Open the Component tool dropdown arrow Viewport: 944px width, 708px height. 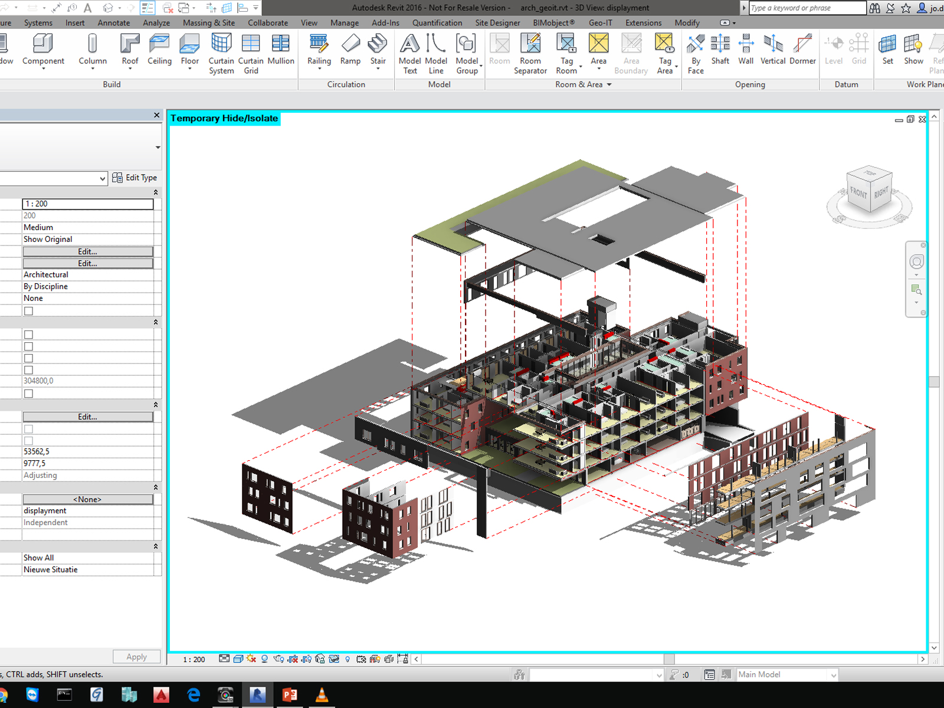[43, 69]
